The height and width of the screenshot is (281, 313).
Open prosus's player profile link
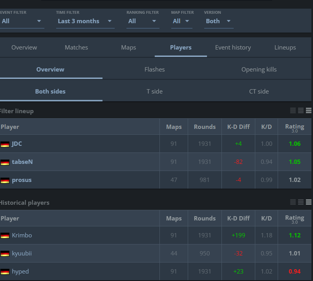point(22,180)
